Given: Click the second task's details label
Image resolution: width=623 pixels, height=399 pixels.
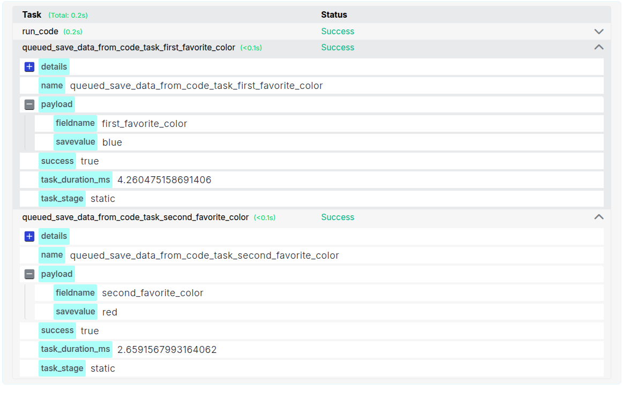Looking at the screenshot, I should pos(54,236).
